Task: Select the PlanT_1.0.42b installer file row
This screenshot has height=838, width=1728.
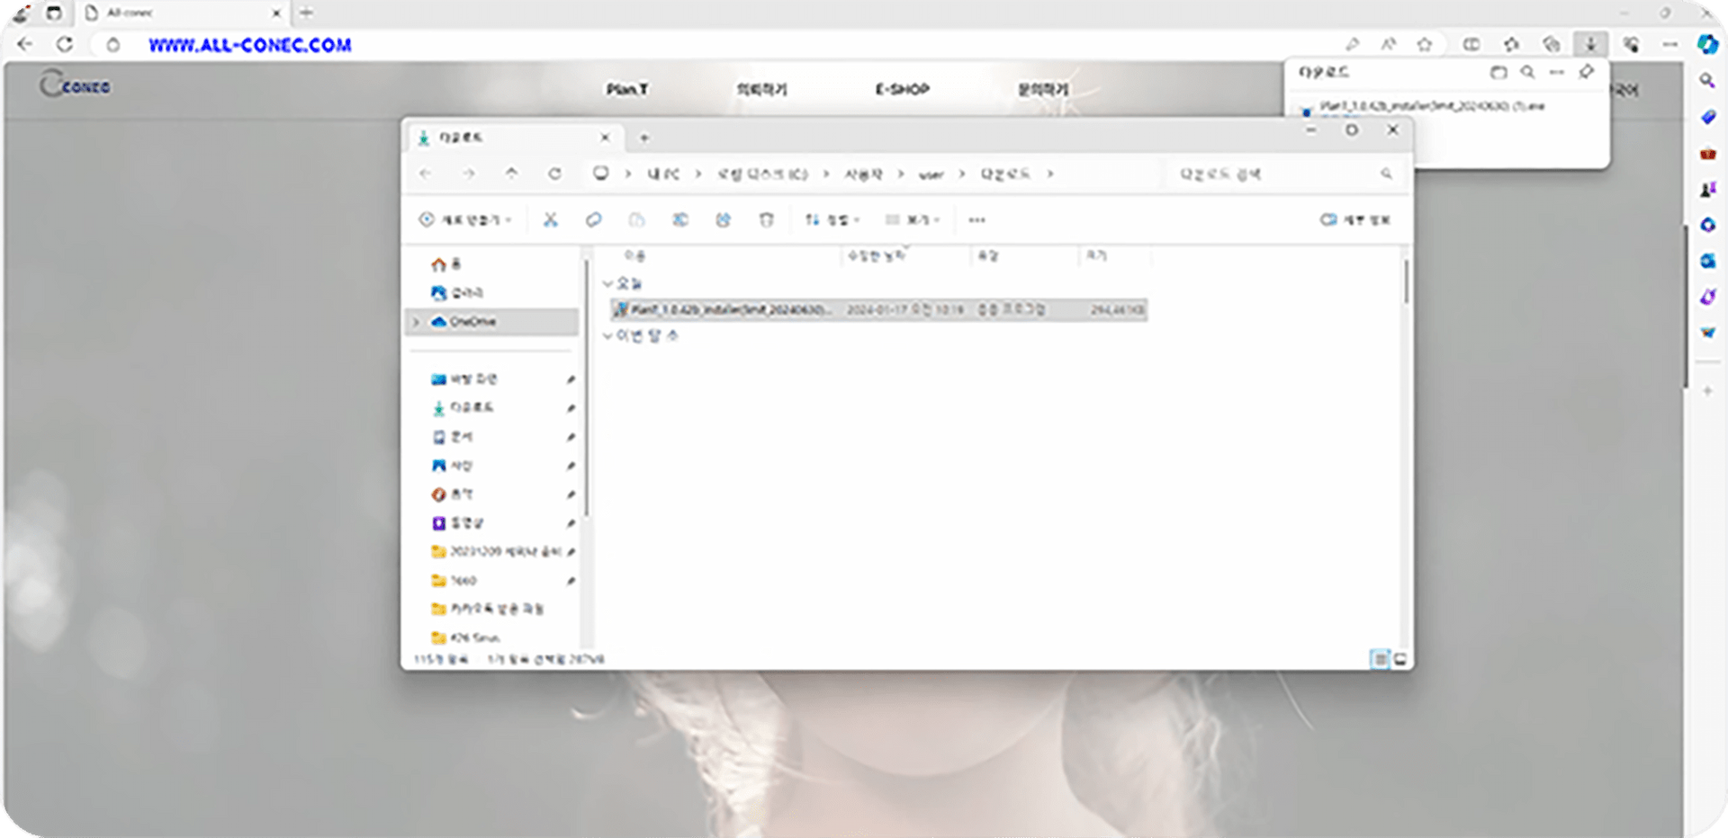Action: [878, 309]
